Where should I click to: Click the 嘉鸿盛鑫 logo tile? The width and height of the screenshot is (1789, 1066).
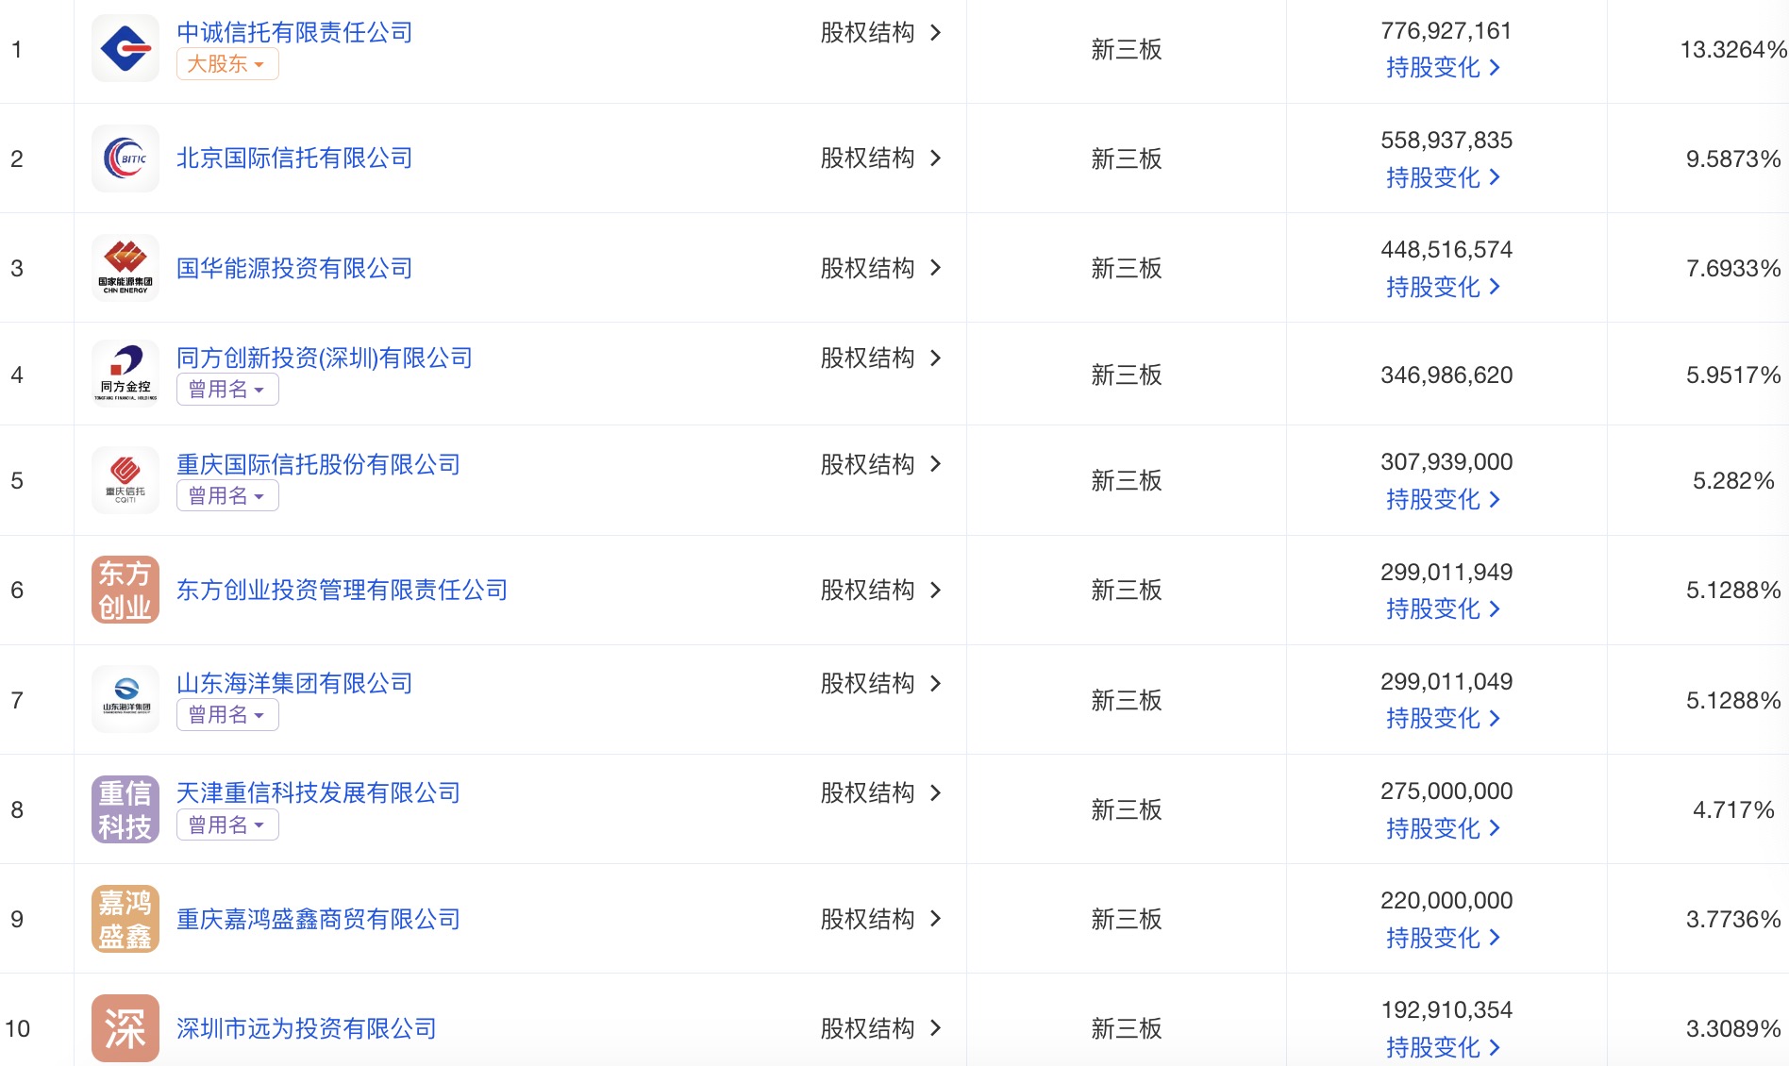(125, 918)
